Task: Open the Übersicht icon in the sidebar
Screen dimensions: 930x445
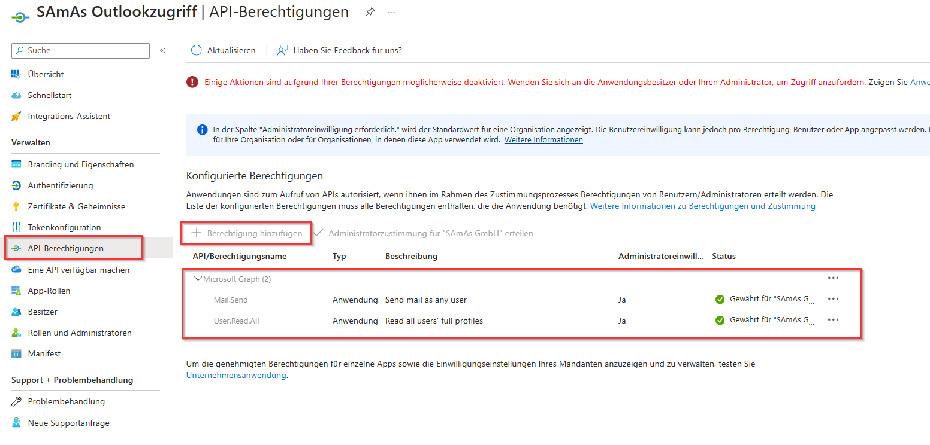Action: 16,74
